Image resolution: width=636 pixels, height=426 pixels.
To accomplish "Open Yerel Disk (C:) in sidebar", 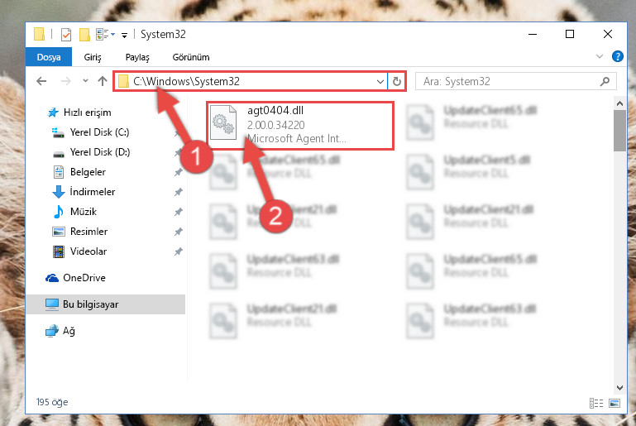I will point(99,132).
